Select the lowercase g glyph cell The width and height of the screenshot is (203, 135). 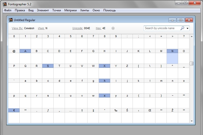click(x=93, y=86)
